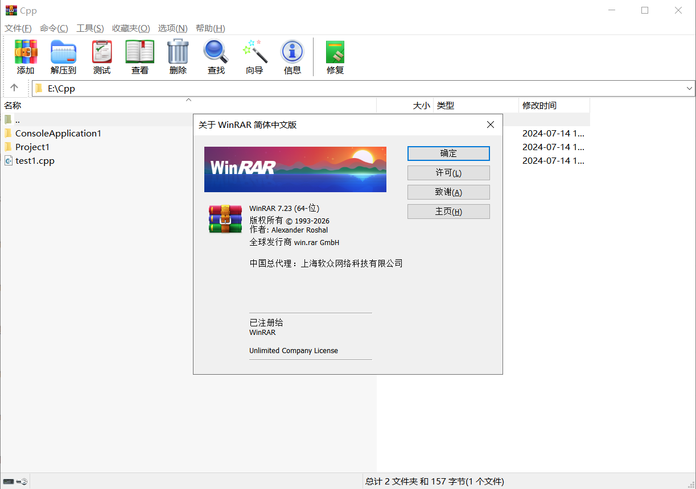Screen dimensions: 696x489
Task: Open the Commands (命令) menu
Action: [x=54, y=28]
